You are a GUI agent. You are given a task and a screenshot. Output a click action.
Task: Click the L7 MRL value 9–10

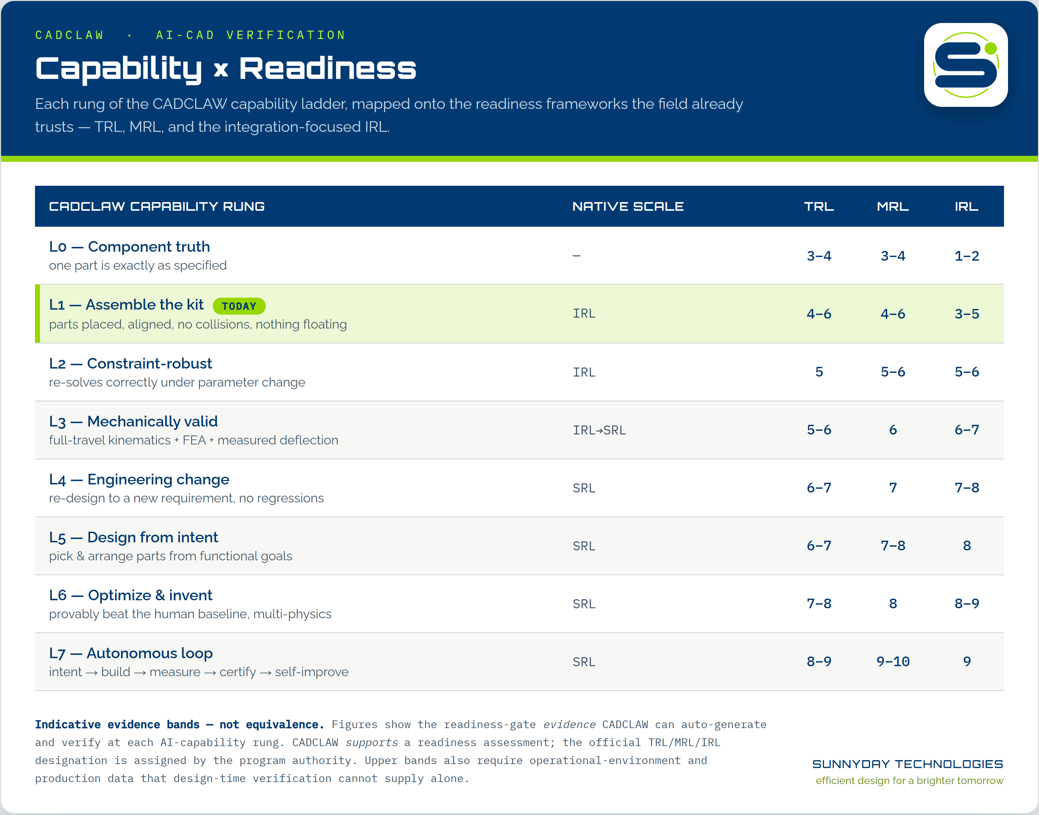[x=893, y=662]
